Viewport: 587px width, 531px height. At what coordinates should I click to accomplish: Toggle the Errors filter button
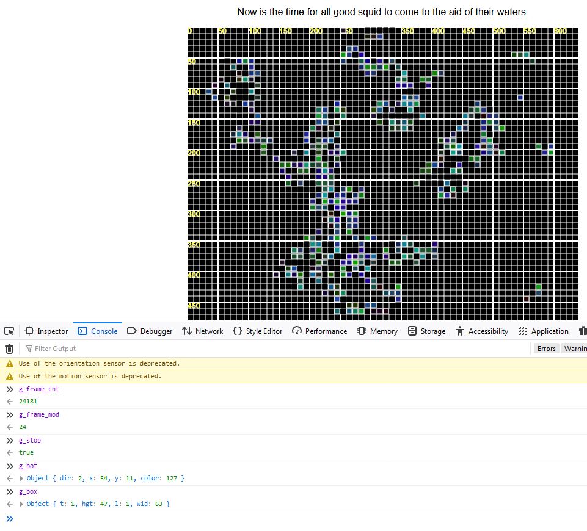pos(546,349)
